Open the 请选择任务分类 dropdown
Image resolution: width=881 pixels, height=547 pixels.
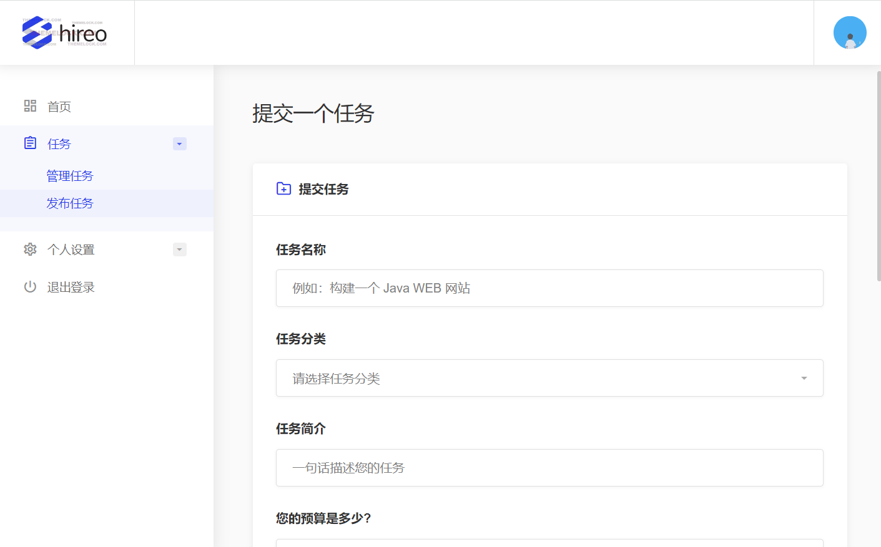coord(549,378)
